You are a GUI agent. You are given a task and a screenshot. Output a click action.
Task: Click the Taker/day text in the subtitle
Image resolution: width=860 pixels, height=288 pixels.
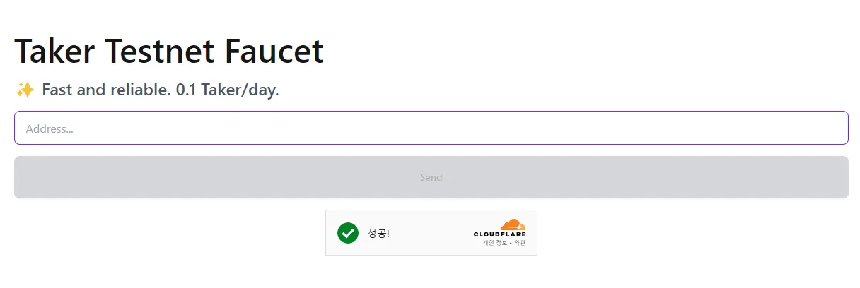click(240, 90)
